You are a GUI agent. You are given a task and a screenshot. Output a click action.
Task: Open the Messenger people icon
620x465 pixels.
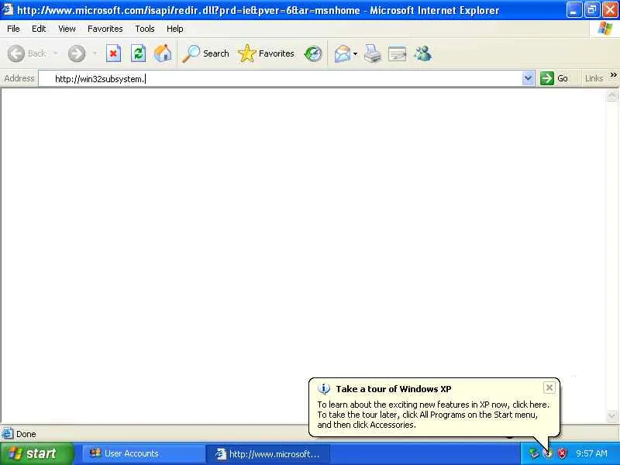422,53
